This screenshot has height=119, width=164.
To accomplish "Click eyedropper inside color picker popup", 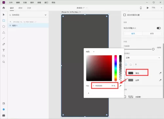I will point(120,86).
